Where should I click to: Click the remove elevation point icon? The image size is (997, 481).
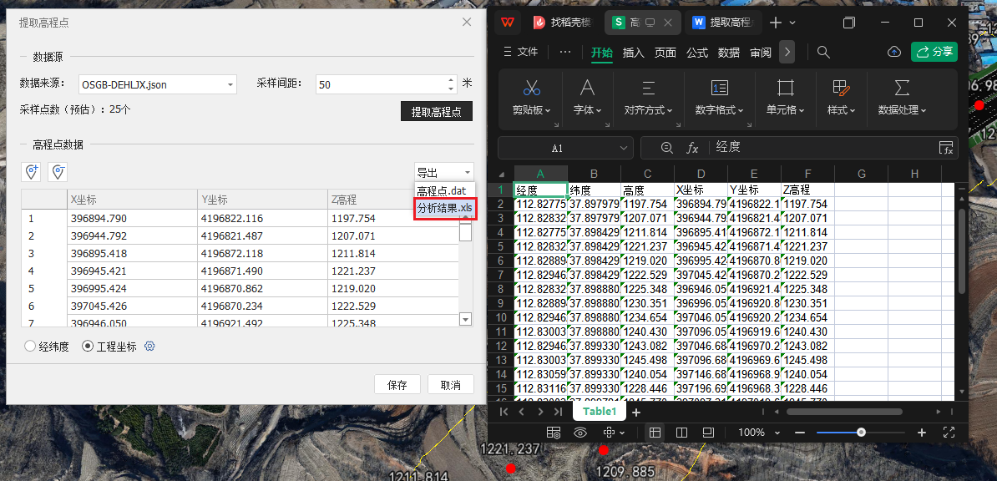pos(58,172)
